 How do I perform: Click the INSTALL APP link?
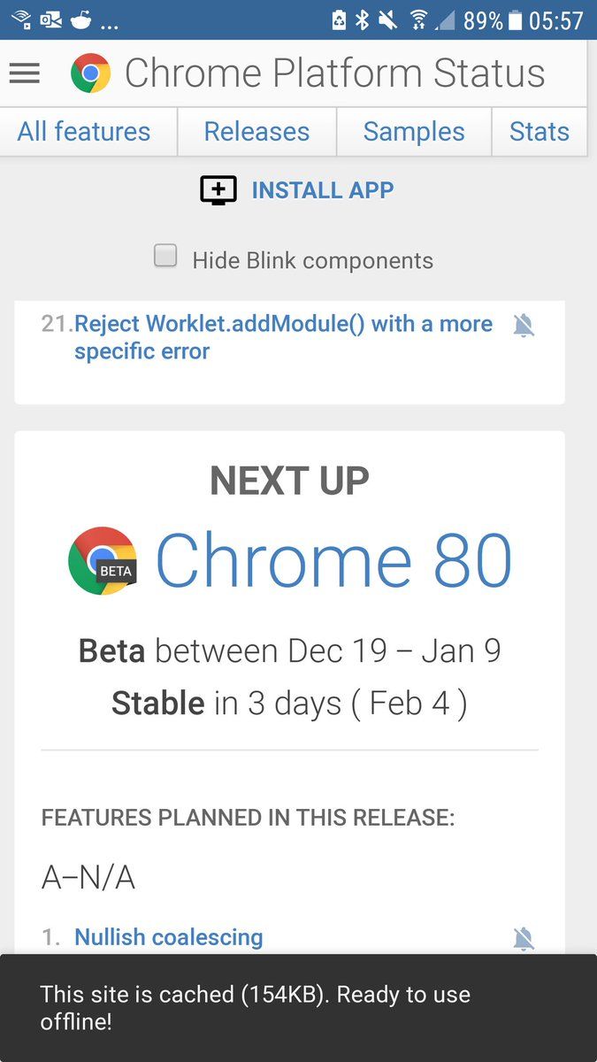pyautogui.click(x=323, y=190)
